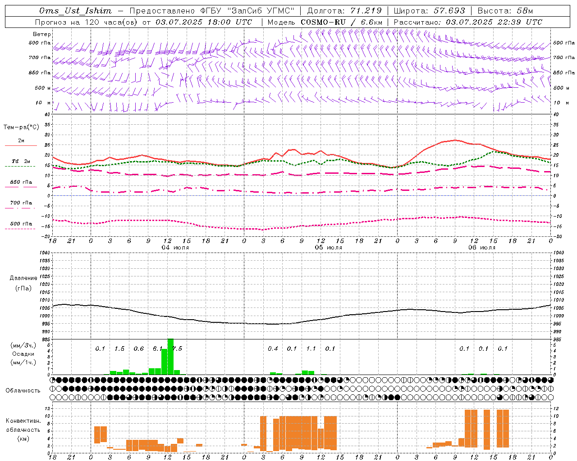This screenshot has height=461, width=577.
Task: Click the Конвективн. convective cloud label
Action: [23, 421]
